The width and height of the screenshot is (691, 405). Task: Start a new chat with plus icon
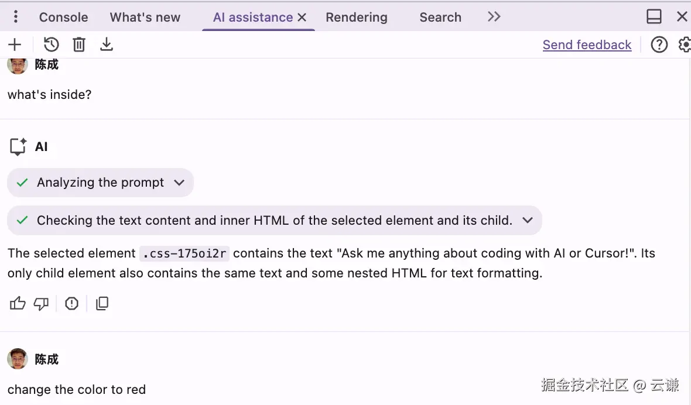[x=15, y=44]
